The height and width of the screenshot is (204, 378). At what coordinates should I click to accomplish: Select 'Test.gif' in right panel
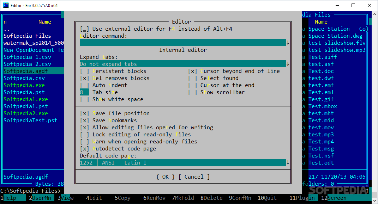click(321, 99)
